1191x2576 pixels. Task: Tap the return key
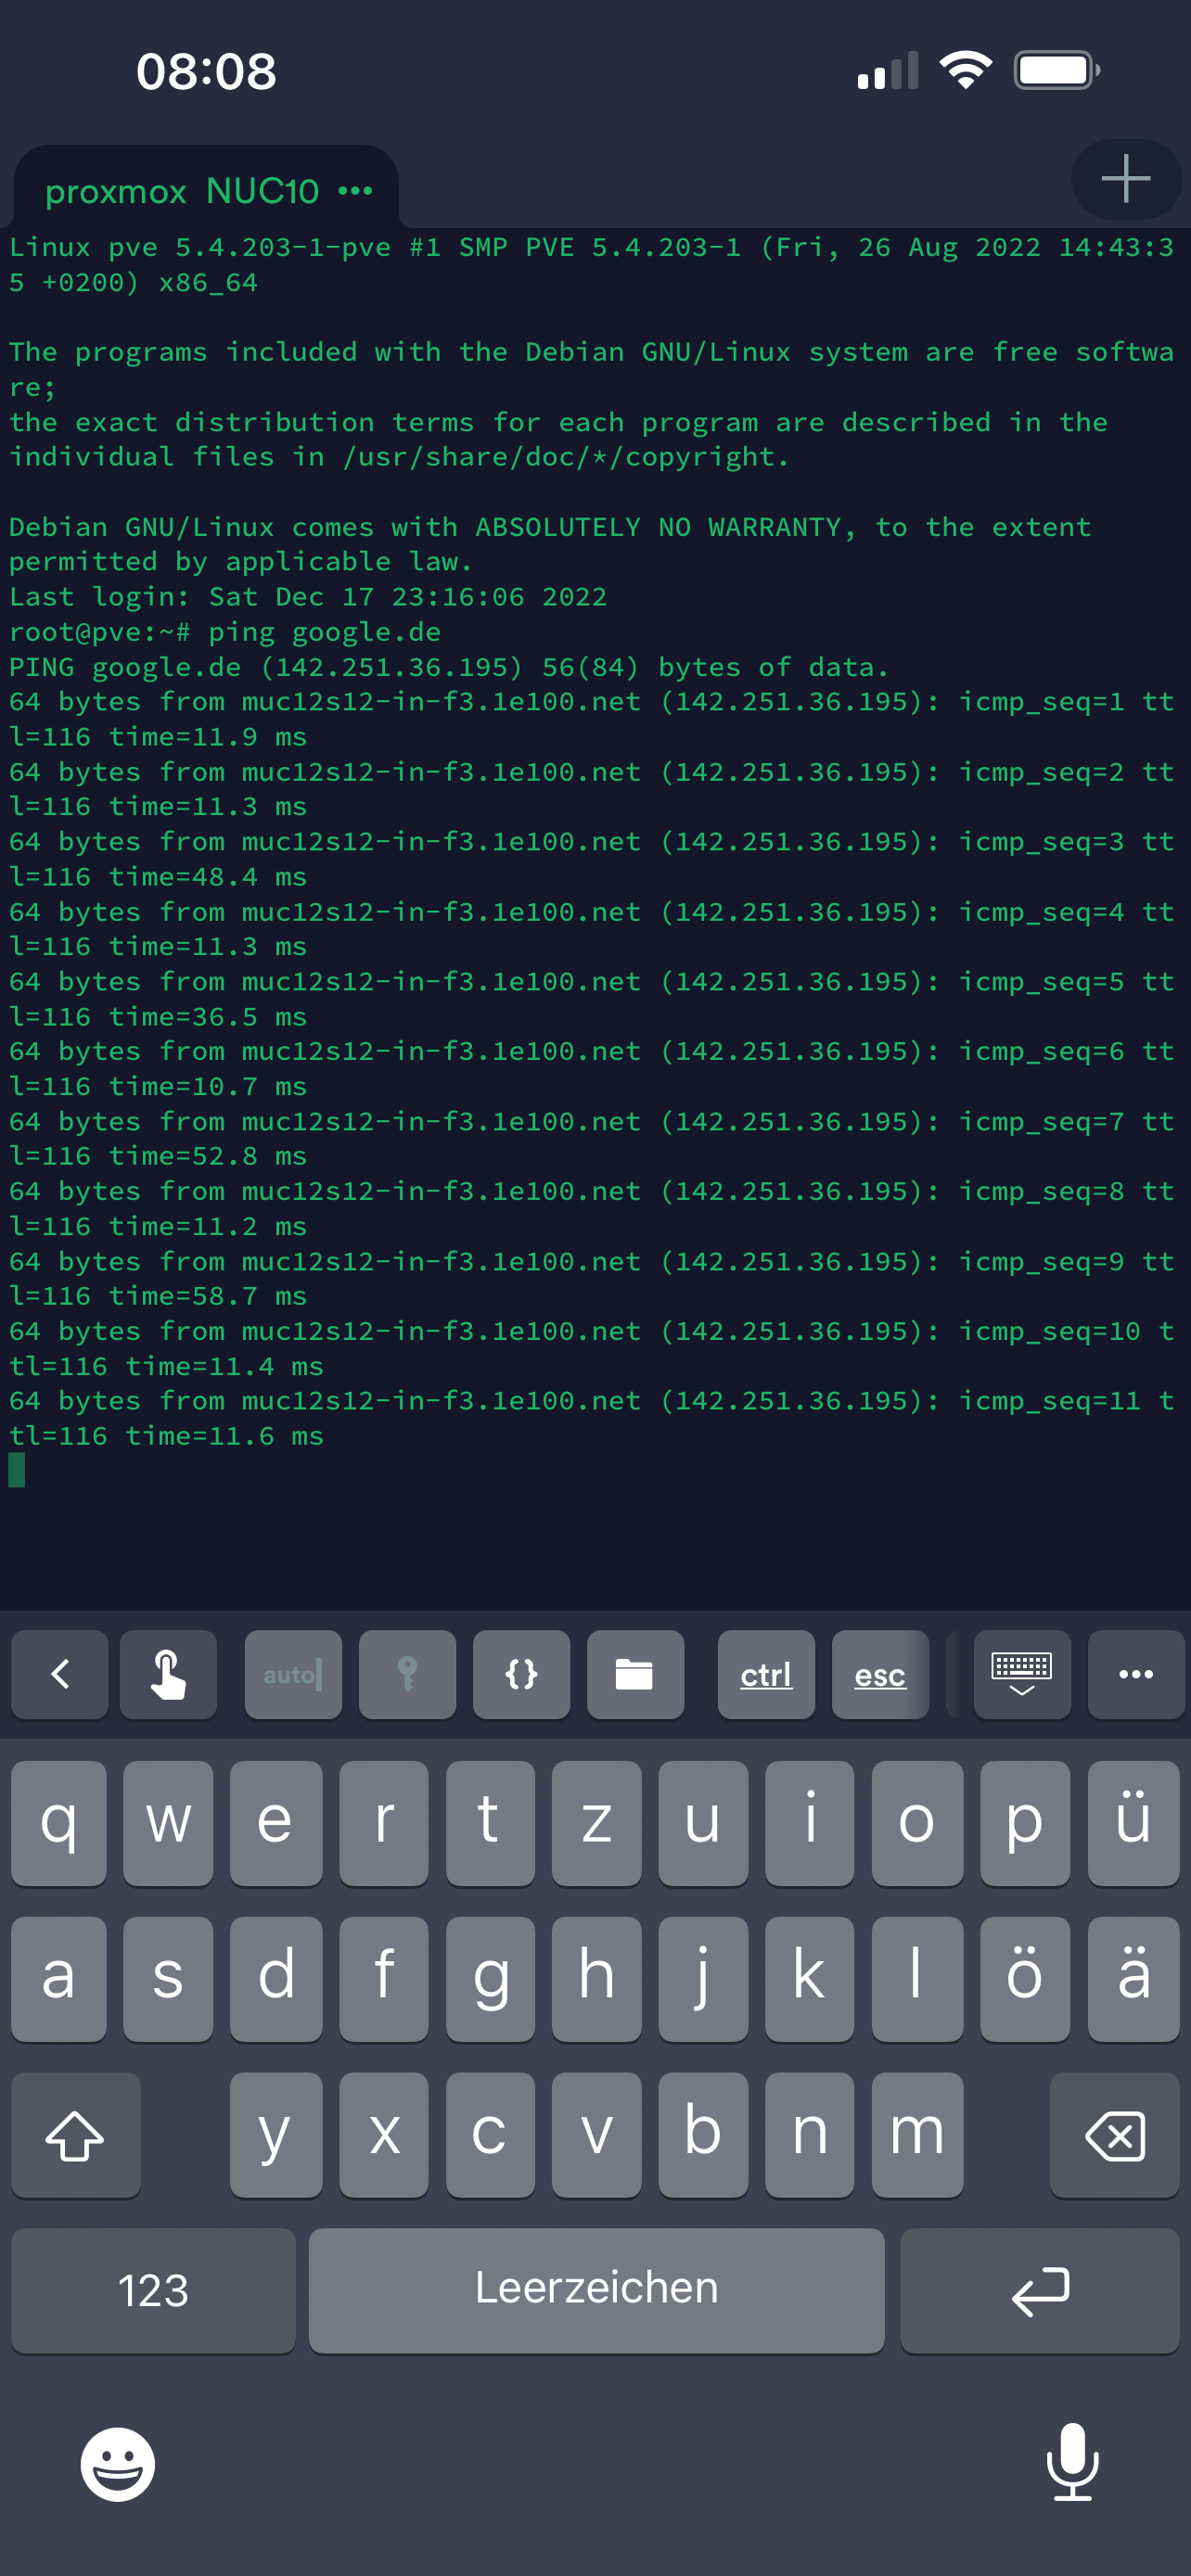(1040, 2290)
